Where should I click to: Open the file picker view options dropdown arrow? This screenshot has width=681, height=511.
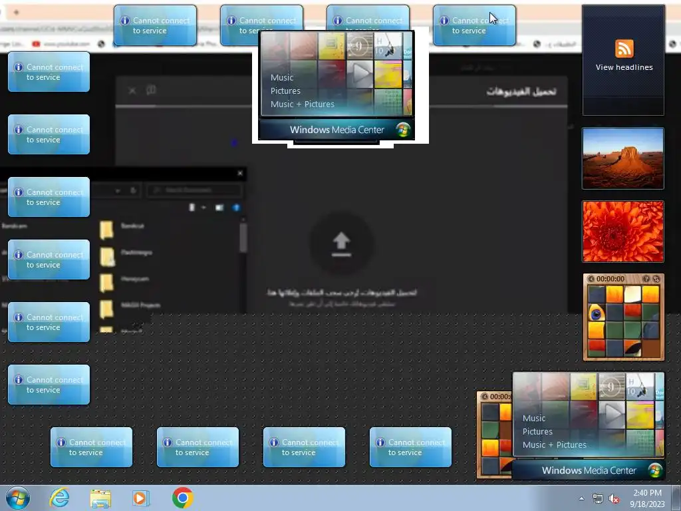tap(204, 208)
